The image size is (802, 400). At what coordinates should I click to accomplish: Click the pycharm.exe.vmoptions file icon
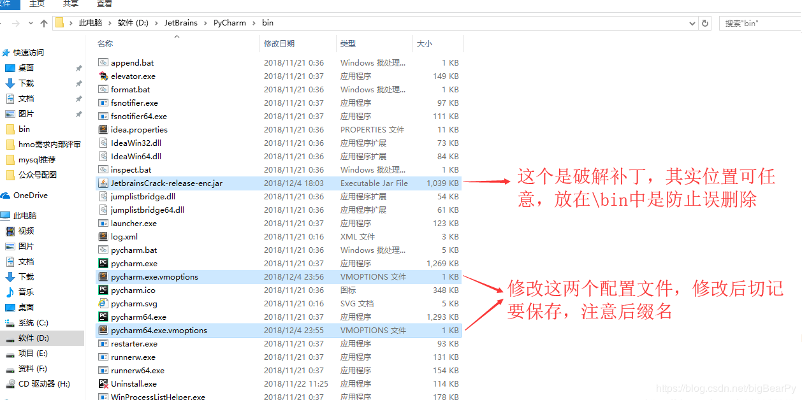103,276
